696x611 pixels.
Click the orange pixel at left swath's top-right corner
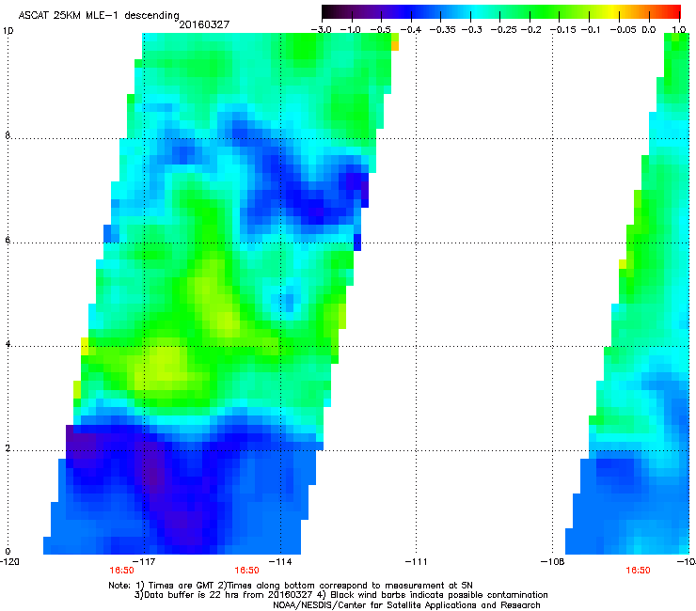click(395, 46)
